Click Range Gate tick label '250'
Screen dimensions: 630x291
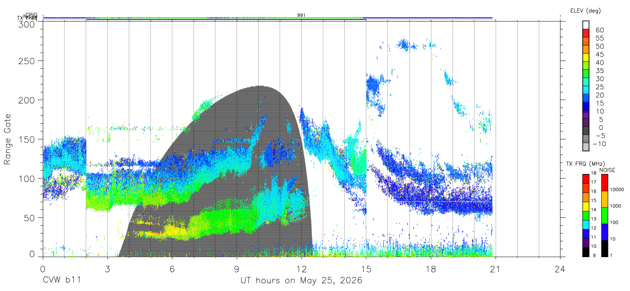[26, 61]
